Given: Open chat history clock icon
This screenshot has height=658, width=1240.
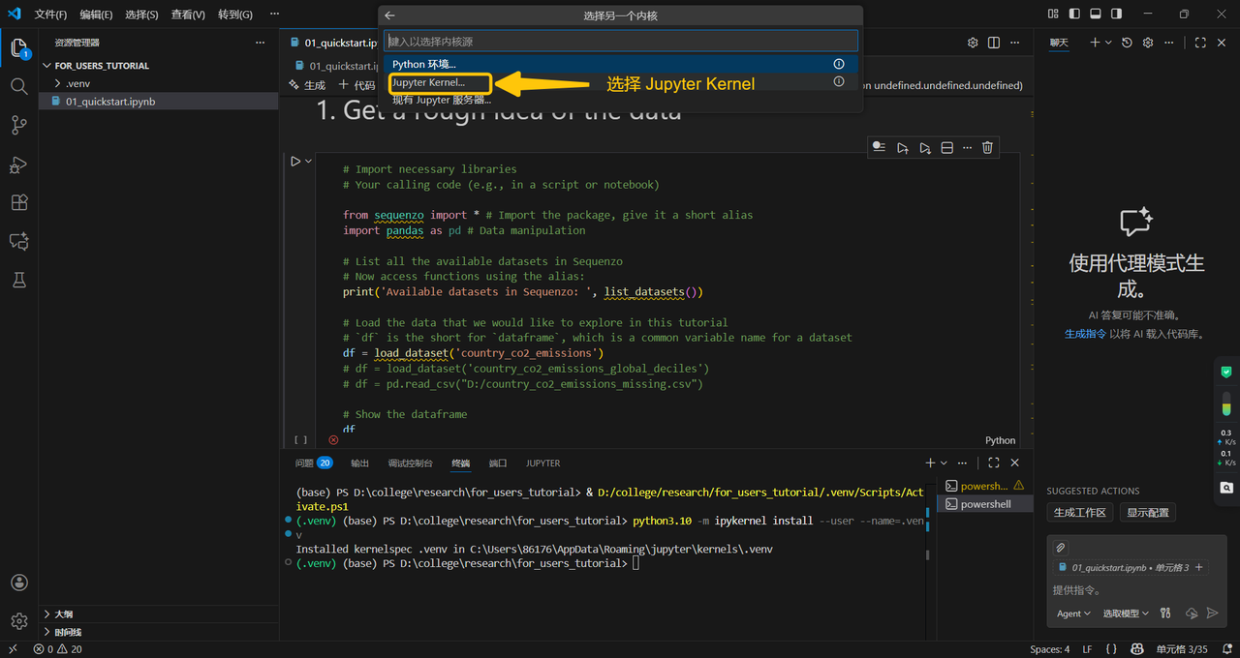Looking at the screenshot, I should [1127, 43].
